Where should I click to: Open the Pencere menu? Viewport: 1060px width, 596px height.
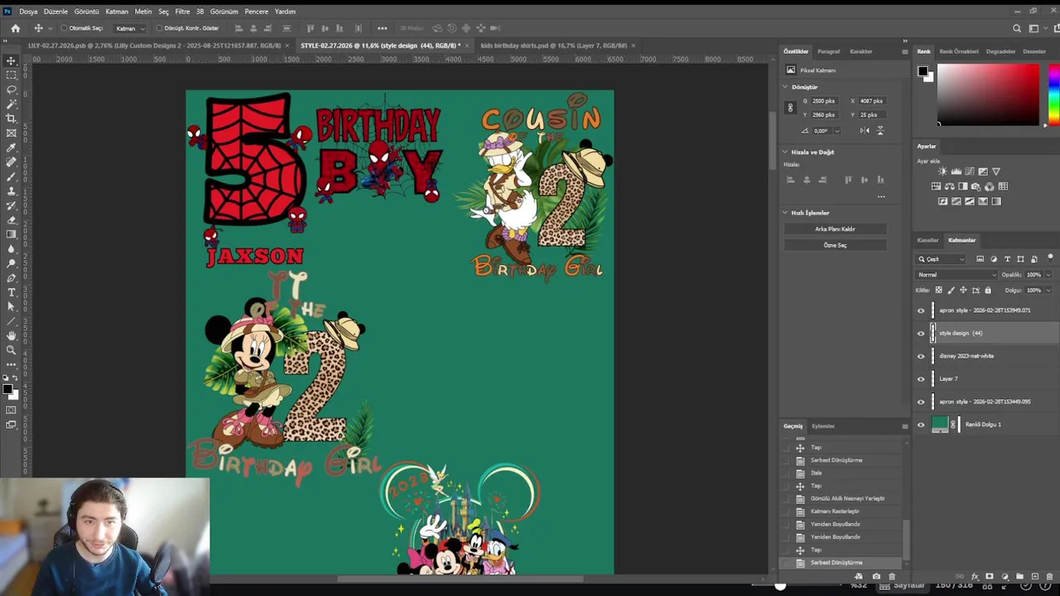coord(256,12)
